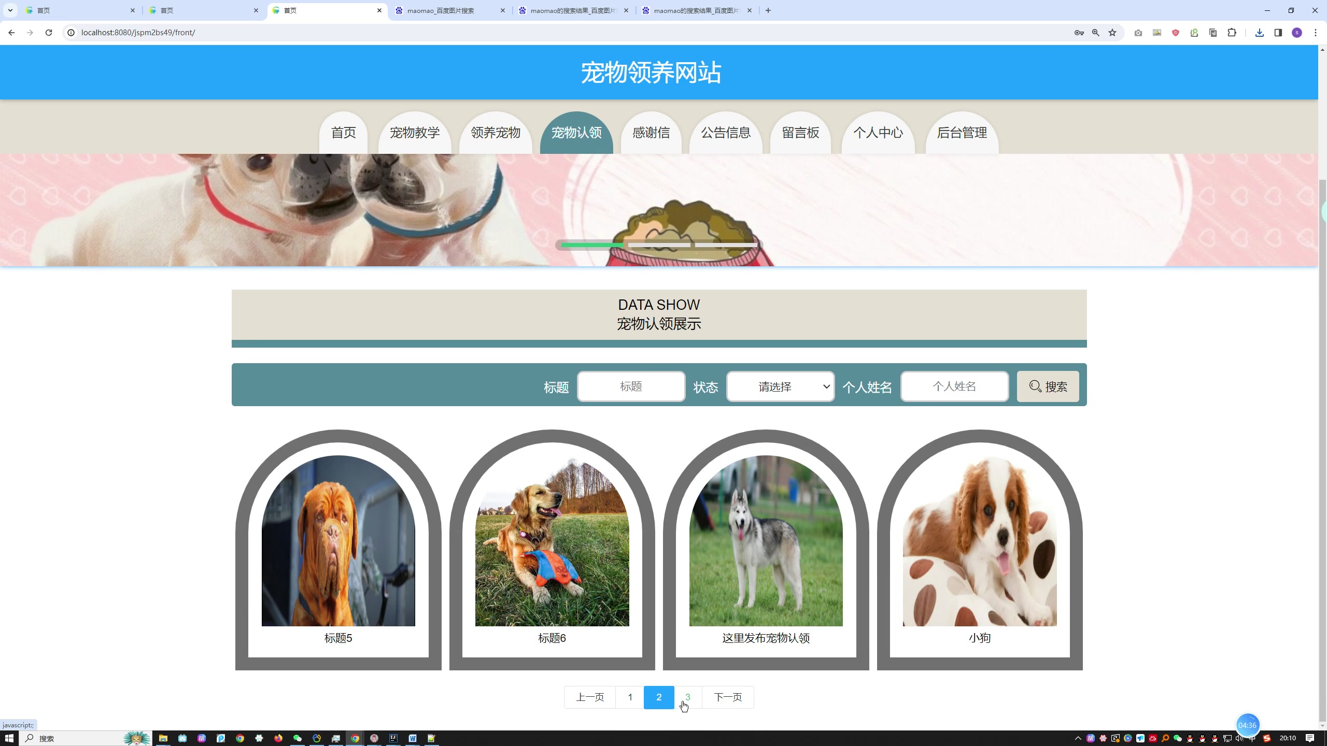Click the browser forward arrow
Viewport: 1327px width, 746px height.
tap(30, 33)
